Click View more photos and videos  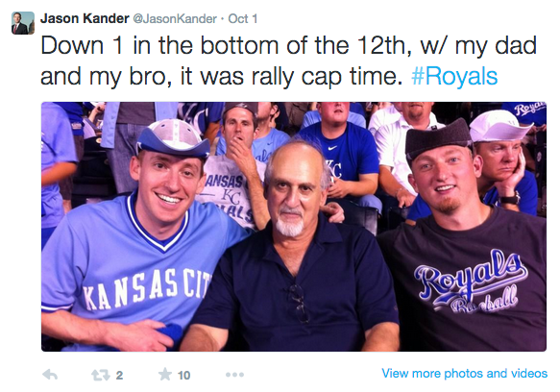(x=464, y=374)
